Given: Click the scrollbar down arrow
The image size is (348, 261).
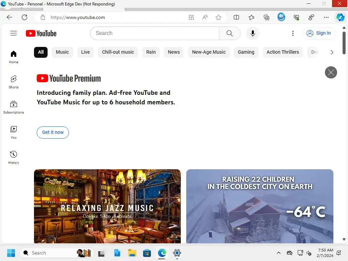Looking at the screenshot, I should tap(344, 240).
